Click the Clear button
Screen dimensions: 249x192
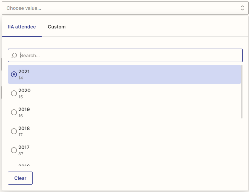pyautogui.click(x=20, y=178)
